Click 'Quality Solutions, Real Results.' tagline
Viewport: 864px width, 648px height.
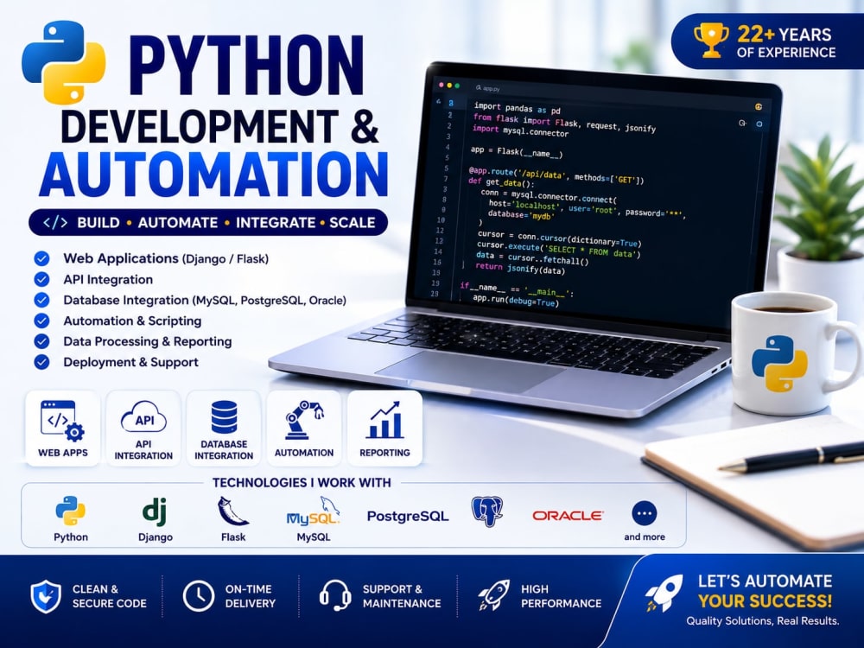[762, 621]
